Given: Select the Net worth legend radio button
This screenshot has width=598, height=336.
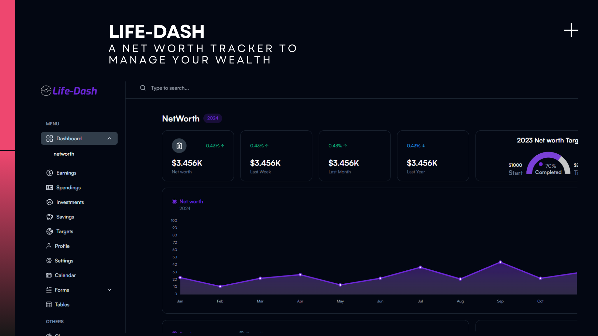Looking at the screenshot, I should click(x=174, y=201).
